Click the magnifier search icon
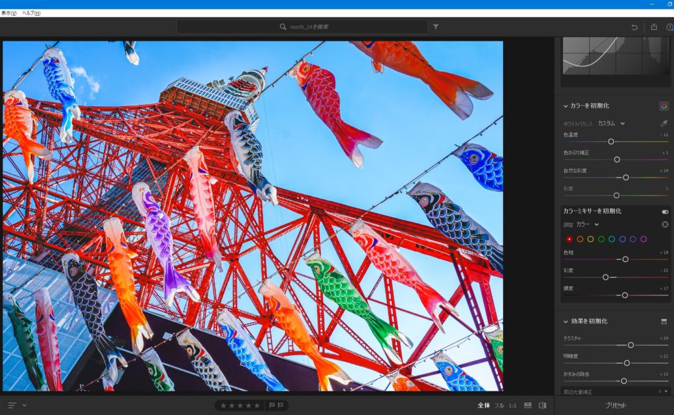This screenshot has height=415, width=674. (283, 26)
